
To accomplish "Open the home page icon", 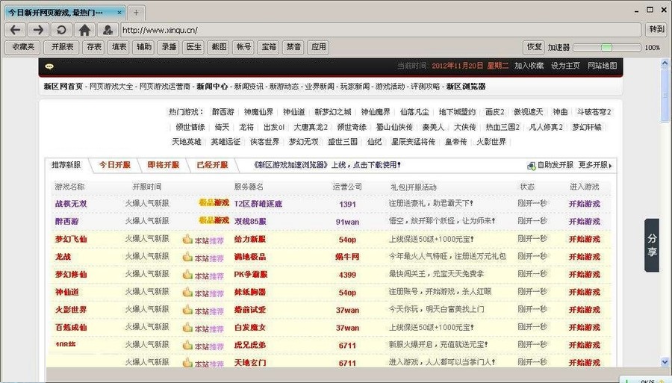I will (x=85, y=30).
